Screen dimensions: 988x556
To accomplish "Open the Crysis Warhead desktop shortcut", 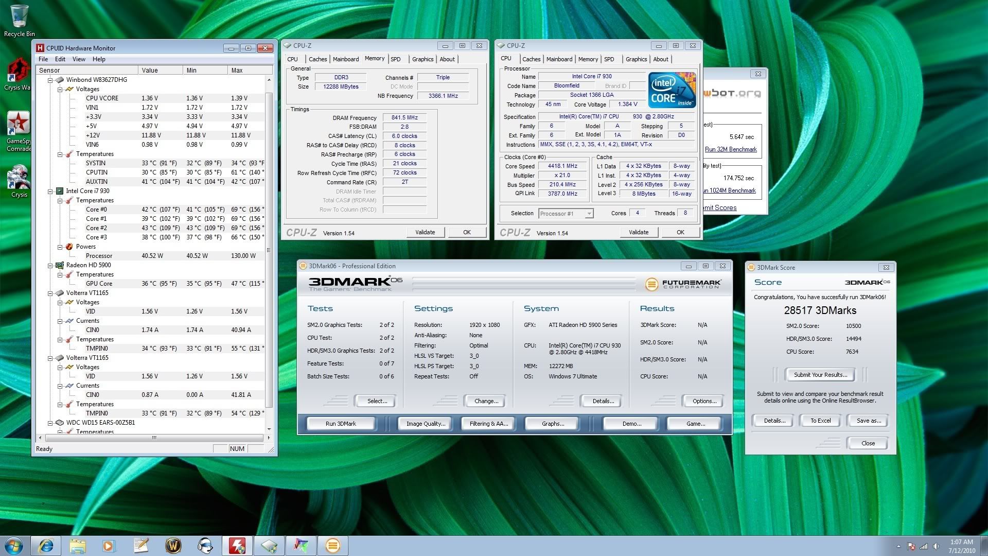I will click(17, 75).
